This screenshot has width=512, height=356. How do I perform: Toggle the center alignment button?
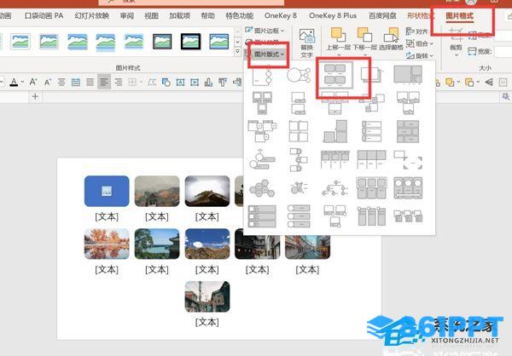61,82
